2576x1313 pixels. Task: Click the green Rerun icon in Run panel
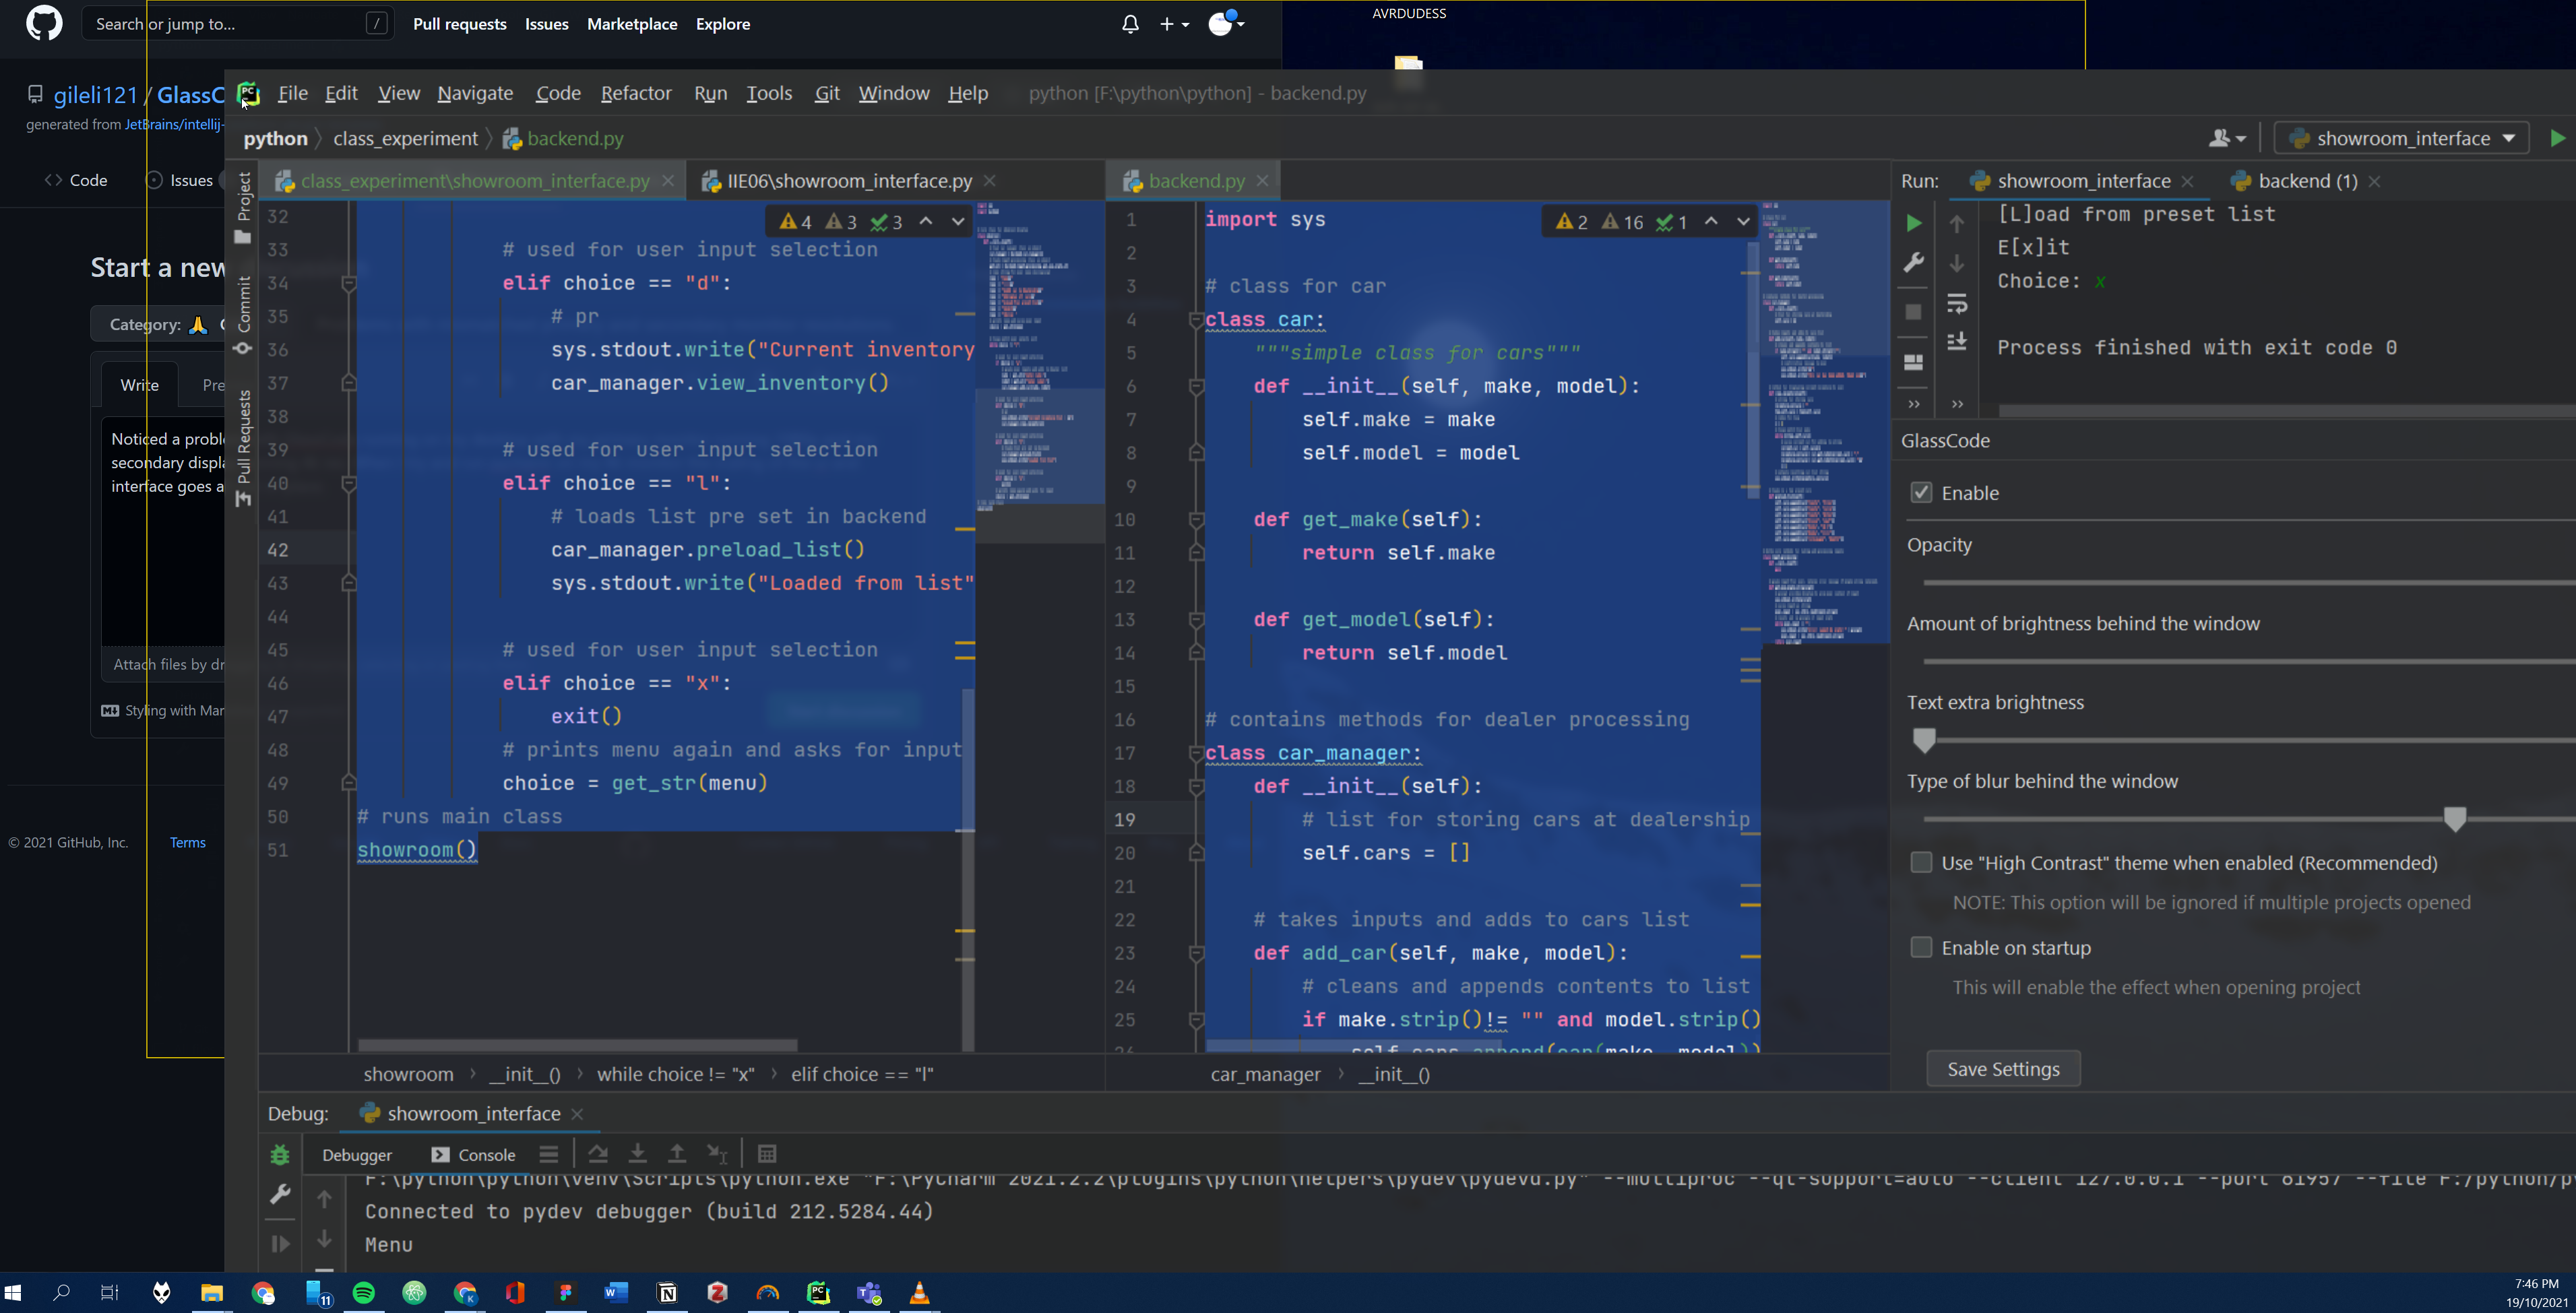pyautogui.click(x=1913, y=223)
